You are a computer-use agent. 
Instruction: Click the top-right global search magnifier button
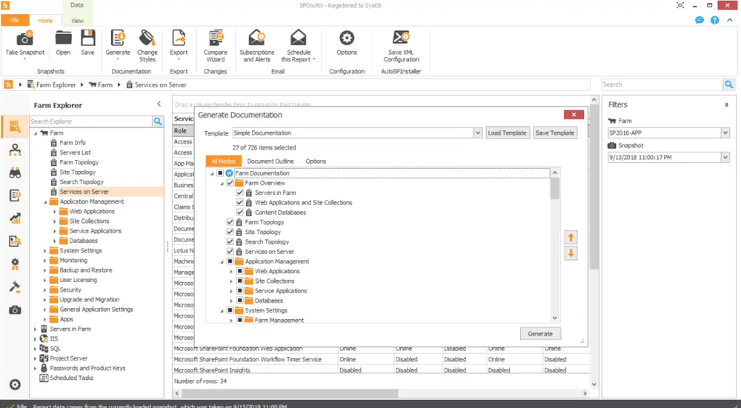(x=729, y=84)
